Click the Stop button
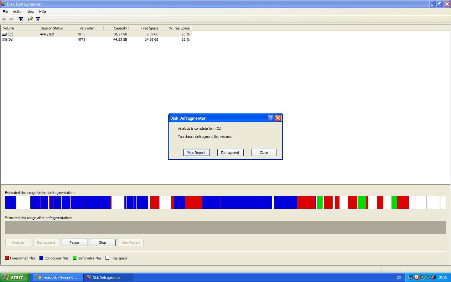451x282 pixels. [102, 243]
